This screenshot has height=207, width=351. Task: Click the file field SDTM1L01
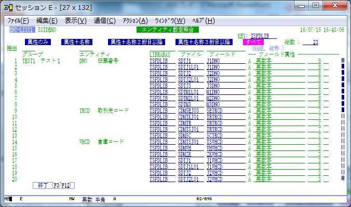coord(191,92)
